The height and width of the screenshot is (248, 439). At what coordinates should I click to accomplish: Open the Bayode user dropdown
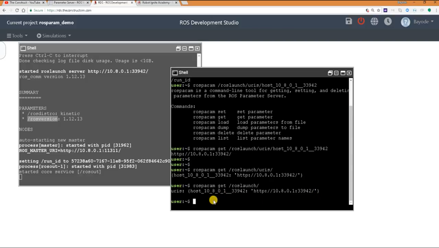[x=423, y=22]
